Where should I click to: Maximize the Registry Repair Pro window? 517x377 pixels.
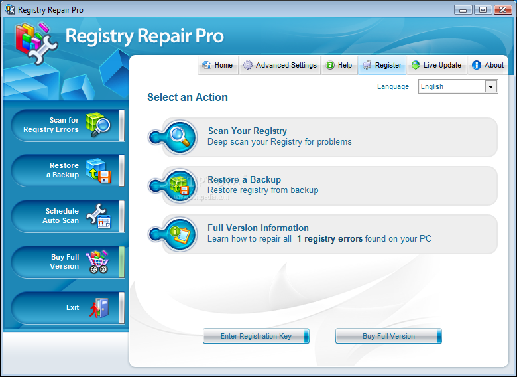point(483,9)
